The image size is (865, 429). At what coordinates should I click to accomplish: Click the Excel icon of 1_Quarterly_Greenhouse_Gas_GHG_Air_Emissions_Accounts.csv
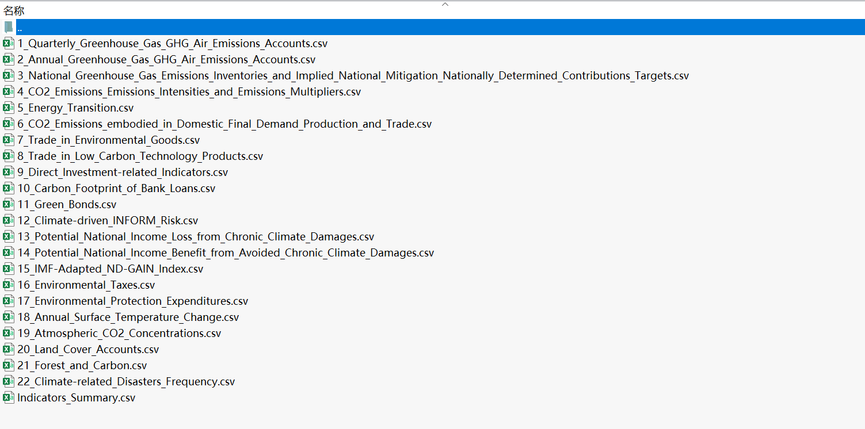9,43
